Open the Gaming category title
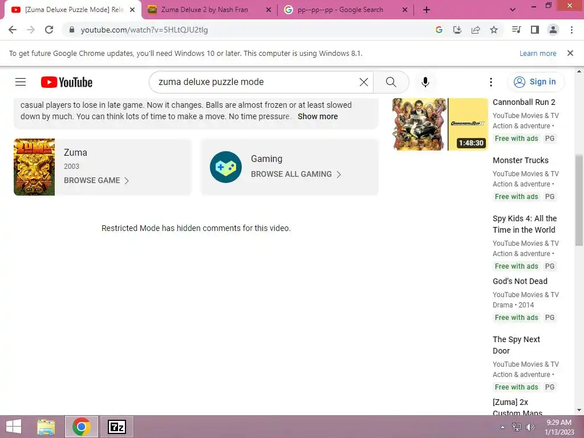 tap(266, 159)
